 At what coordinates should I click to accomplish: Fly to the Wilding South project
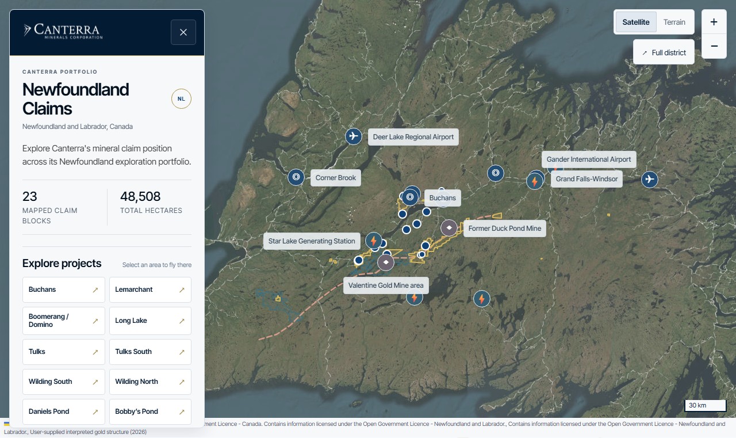[x=64, y=382]
